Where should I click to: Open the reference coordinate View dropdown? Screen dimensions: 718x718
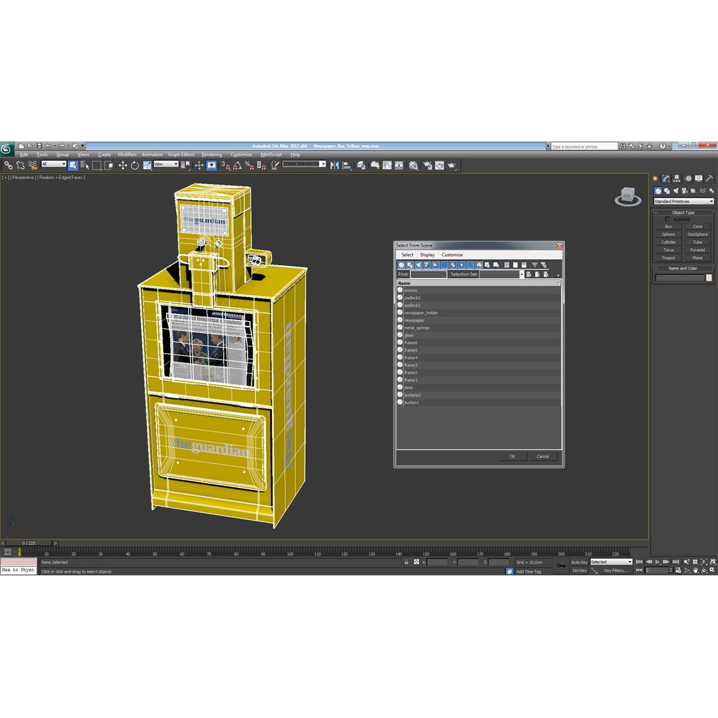pyautogui.click(x=166, y=164)
